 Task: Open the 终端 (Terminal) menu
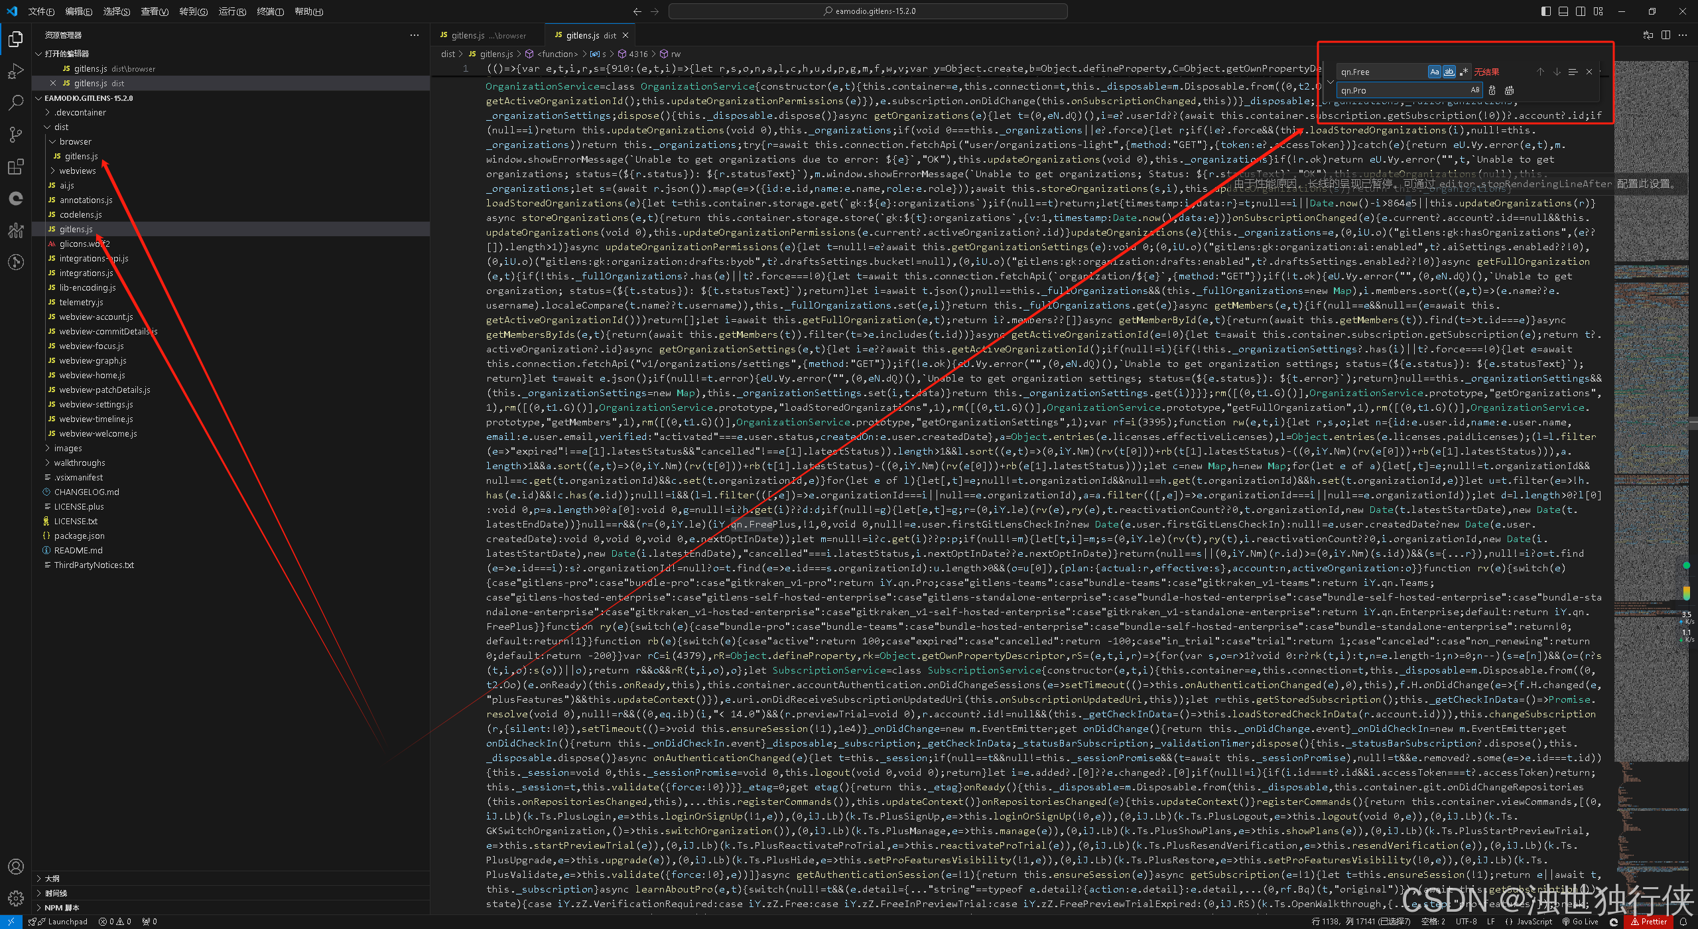coord(270,11)
